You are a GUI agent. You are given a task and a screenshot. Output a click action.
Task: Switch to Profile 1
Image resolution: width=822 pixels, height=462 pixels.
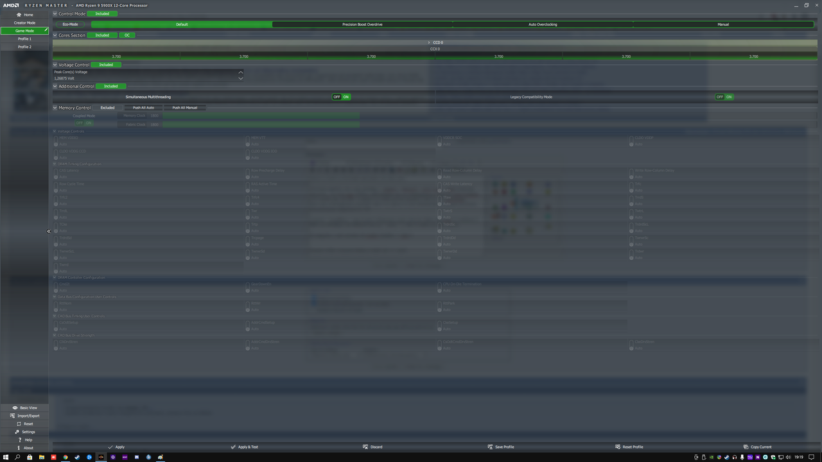(x=24, y=38)
